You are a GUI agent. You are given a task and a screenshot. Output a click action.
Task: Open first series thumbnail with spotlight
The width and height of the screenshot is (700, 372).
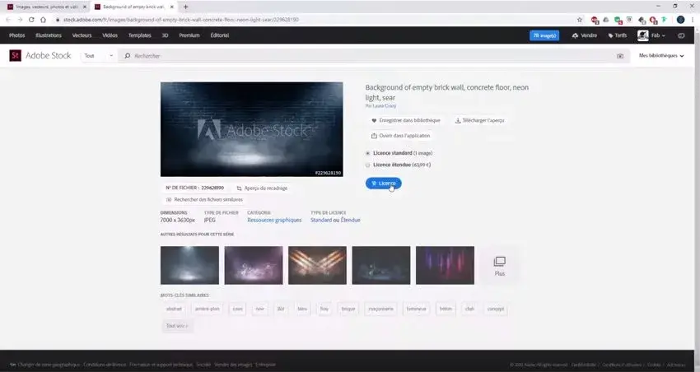(x=189, y=265)
